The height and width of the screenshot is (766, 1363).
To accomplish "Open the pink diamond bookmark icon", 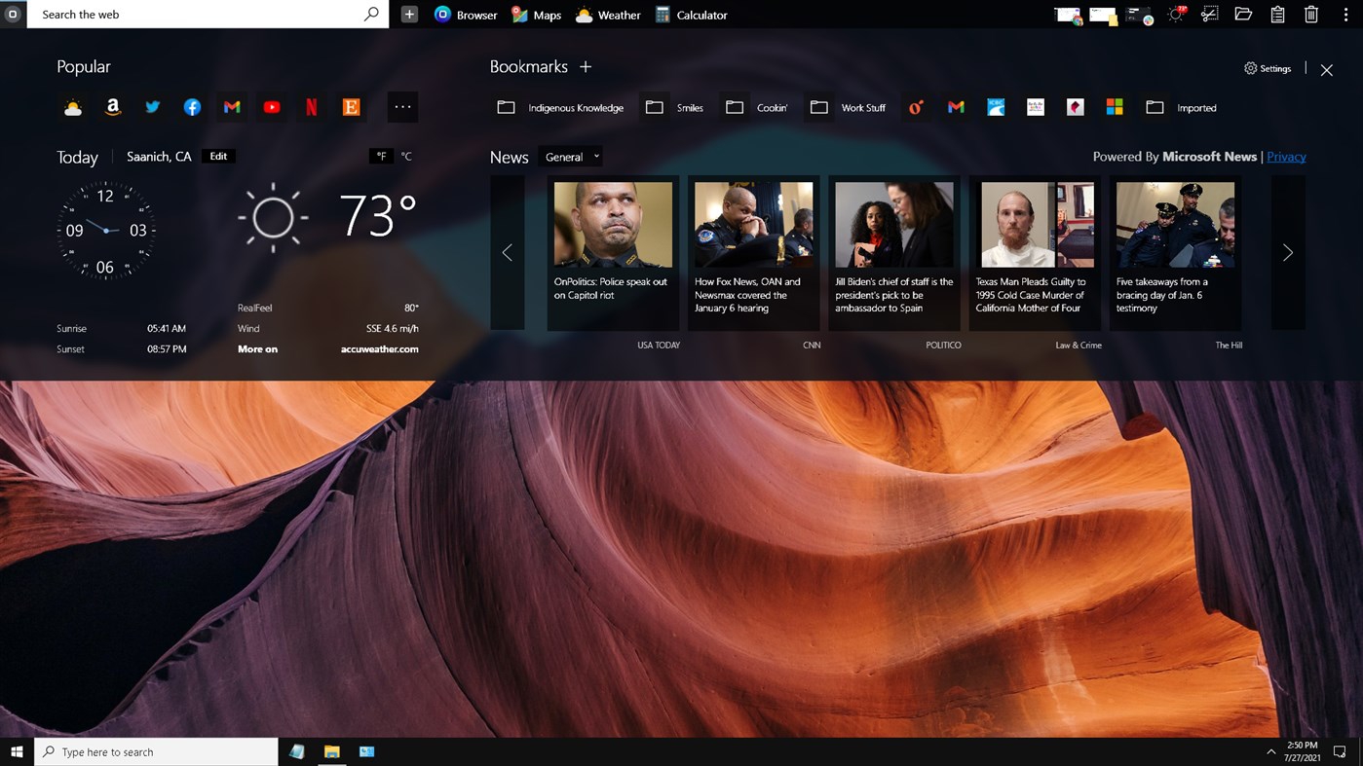I will pyautogui.click(x=1076, y=107).
